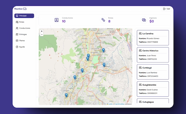Select the Guayllabamba route card
Image resolution: width=186 pixels, height=114 pixels.
click(x=153, y=89)
